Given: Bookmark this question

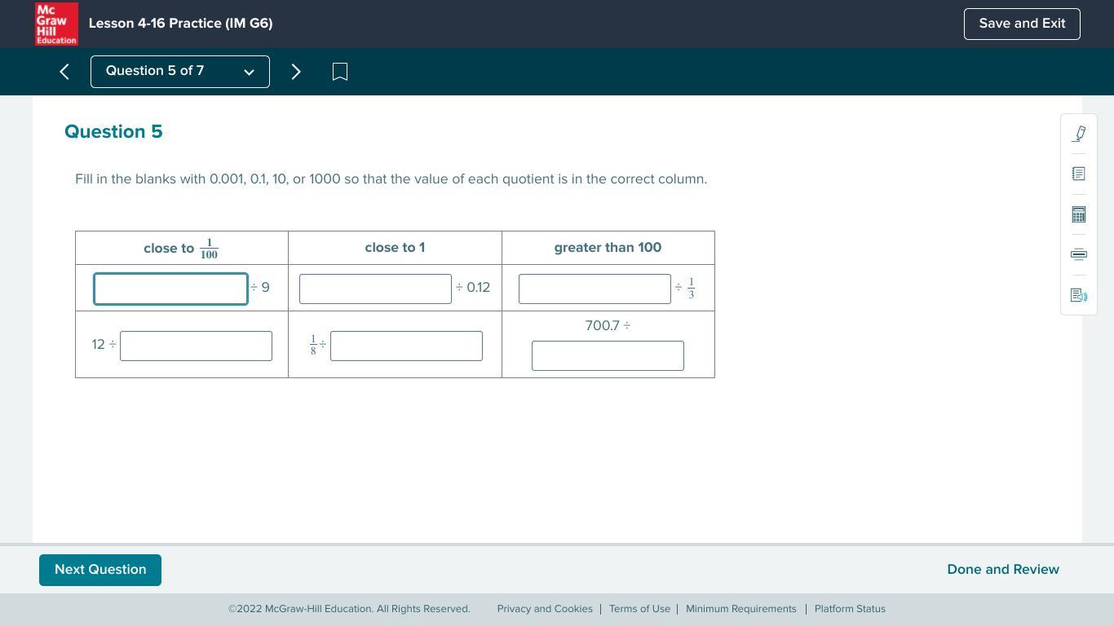Looking at the screenshot, I should pyautogui.click(x=340, y=72).
